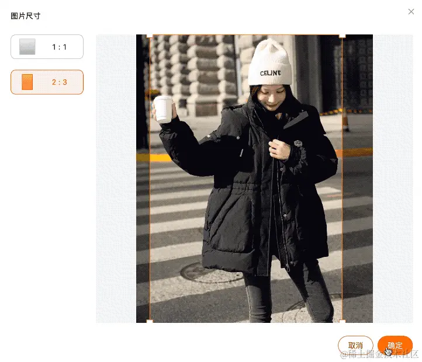Select the 1:1 aspect ratio option
422x362 pixels.
(47, 47)
